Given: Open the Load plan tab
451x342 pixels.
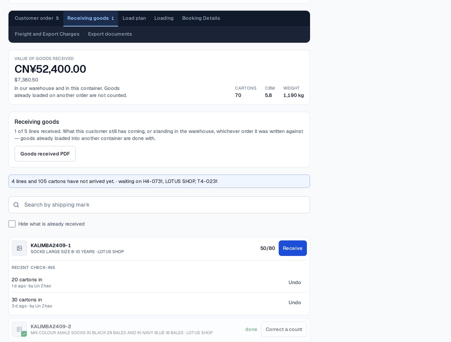Looking at the screenshot, I should coord(134,18).
